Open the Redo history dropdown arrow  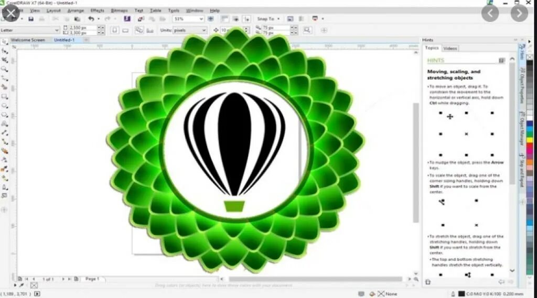pos(115,19)
